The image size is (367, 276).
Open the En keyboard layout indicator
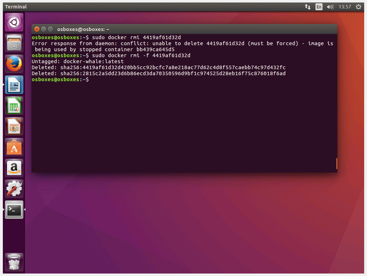(x=319, y=7)
